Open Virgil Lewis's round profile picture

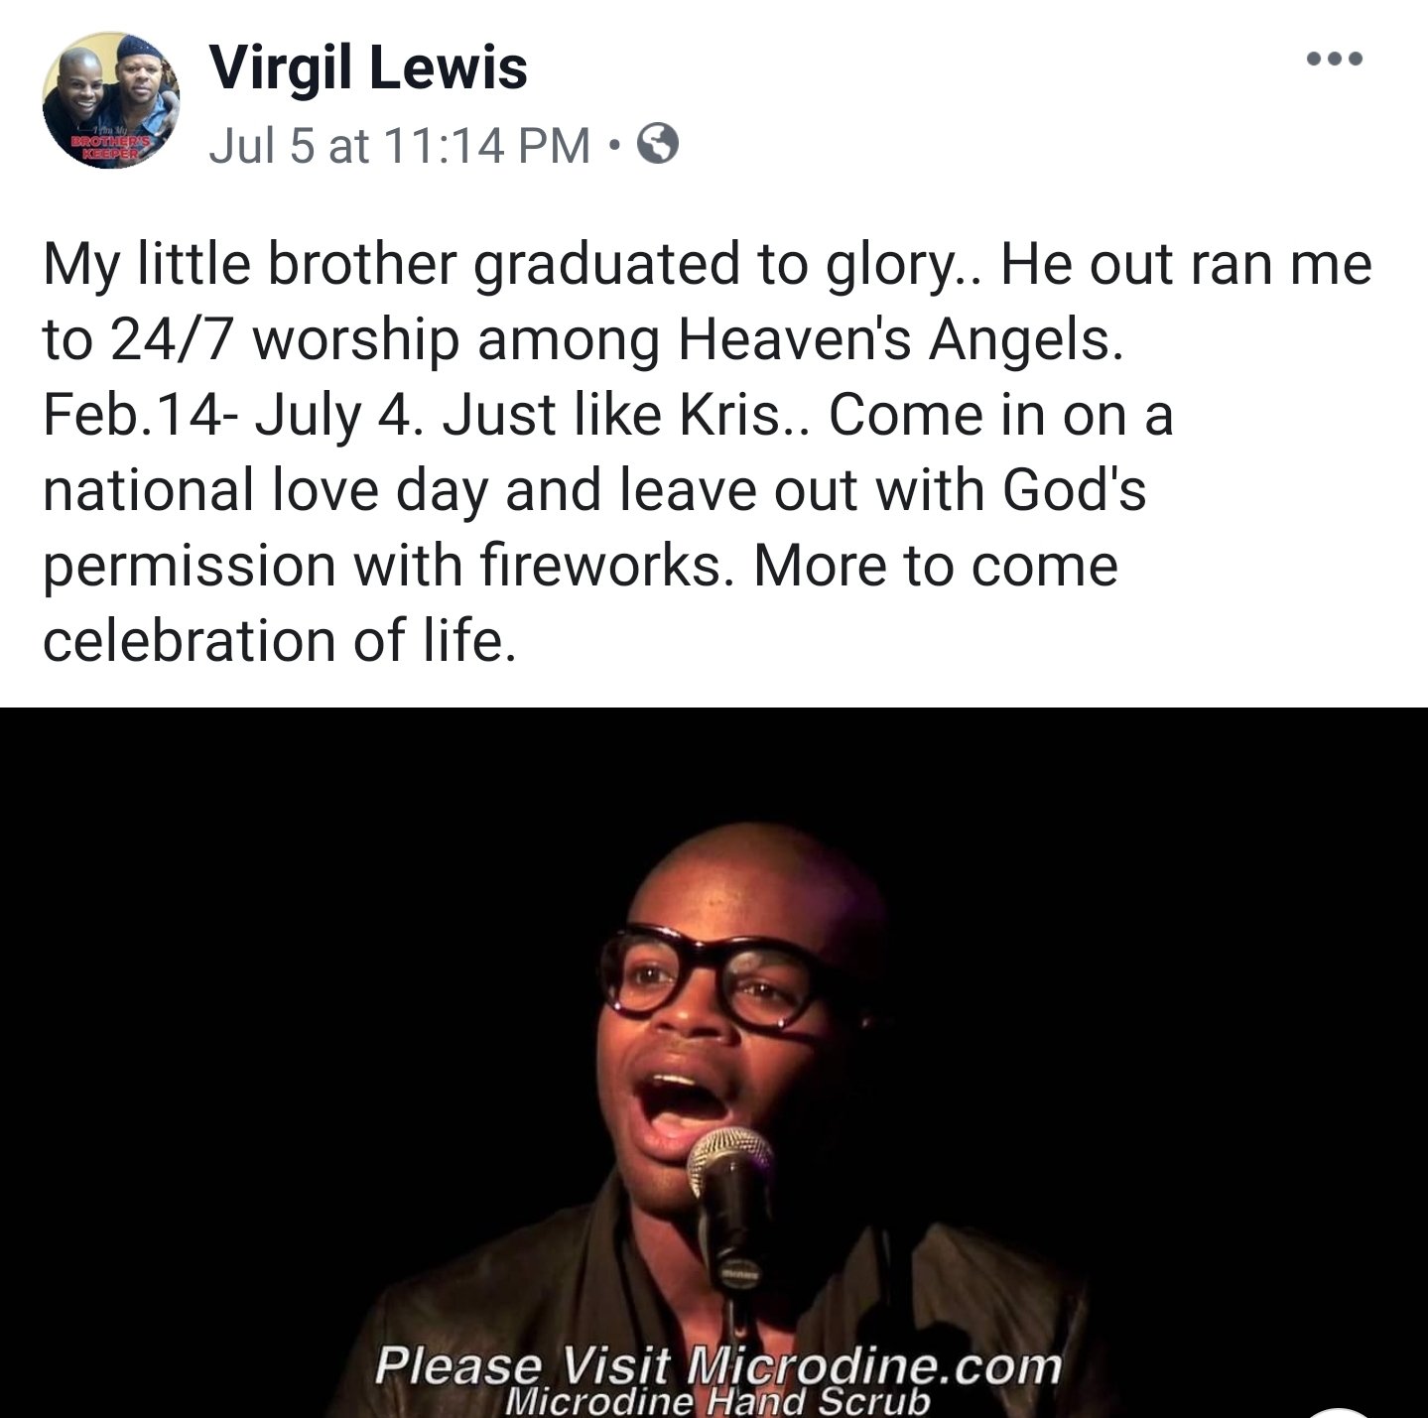pyautogui.click(x=110, y=99)
